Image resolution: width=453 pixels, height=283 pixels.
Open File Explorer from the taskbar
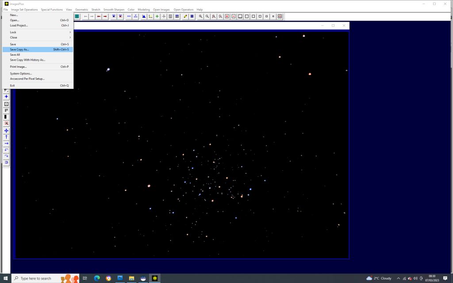pos(131,279)
